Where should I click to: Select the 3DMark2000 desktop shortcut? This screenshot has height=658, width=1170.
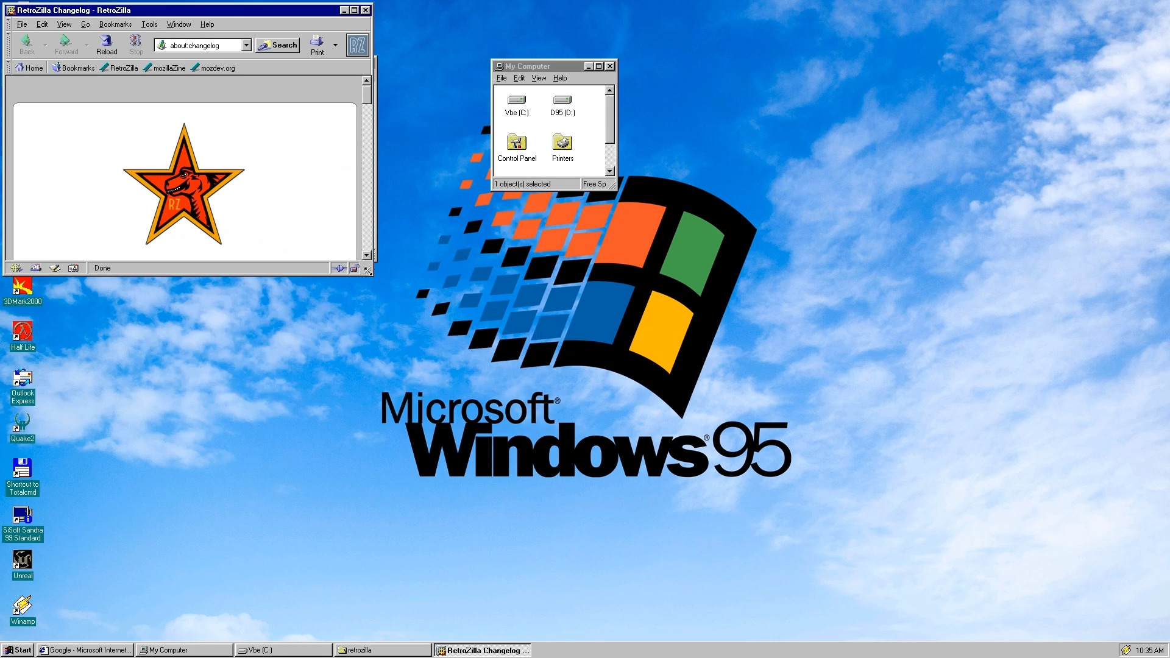[x=23, y=291]
